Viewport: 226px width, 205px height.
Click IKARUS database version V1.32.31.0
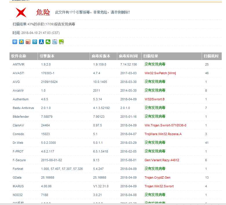pos(101,186)
